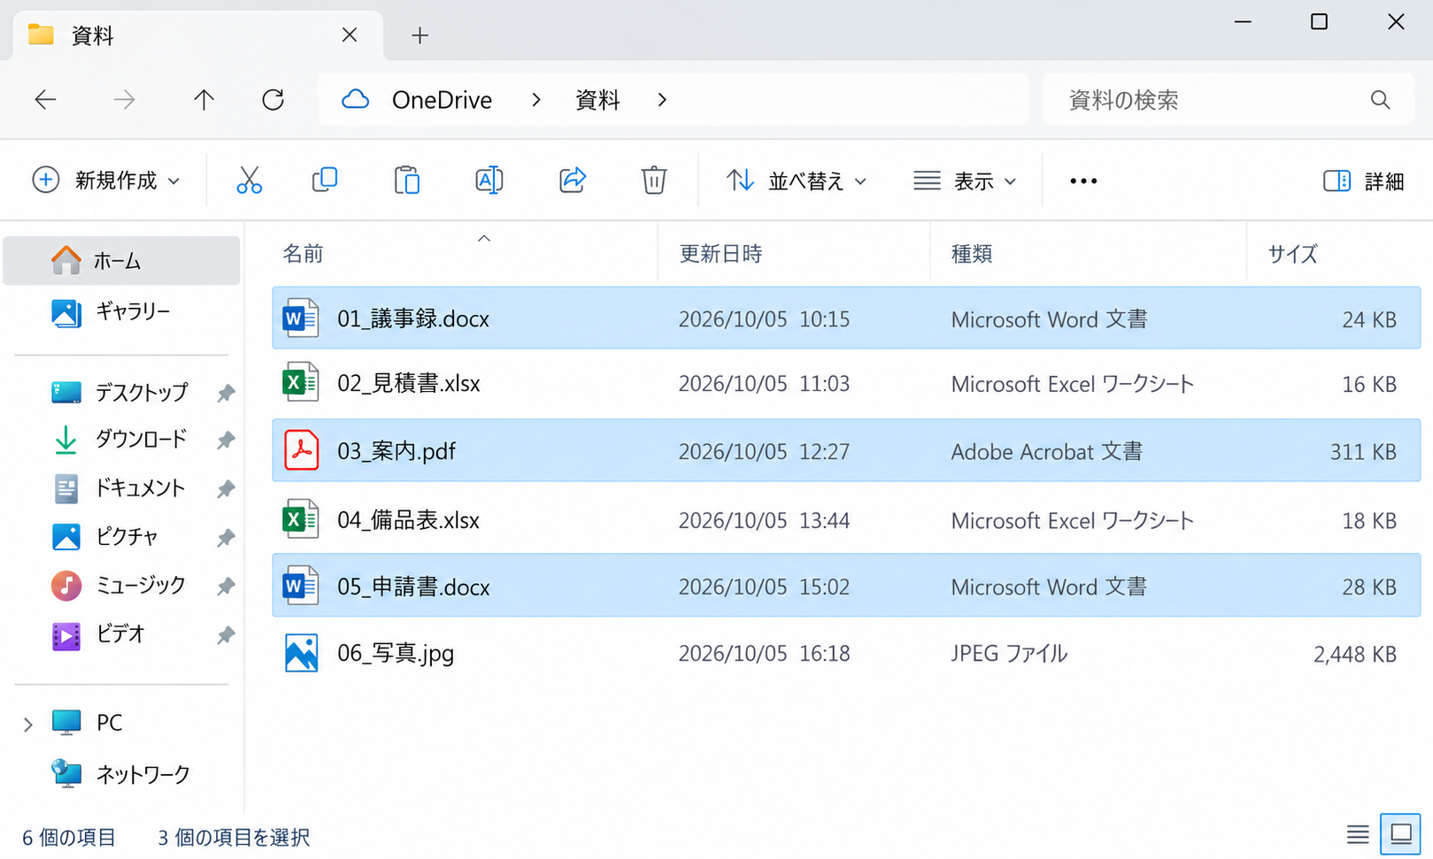Select the 資料 window tab
The width and height of the screenshot is (1433, 859).
tap(197, 35)
